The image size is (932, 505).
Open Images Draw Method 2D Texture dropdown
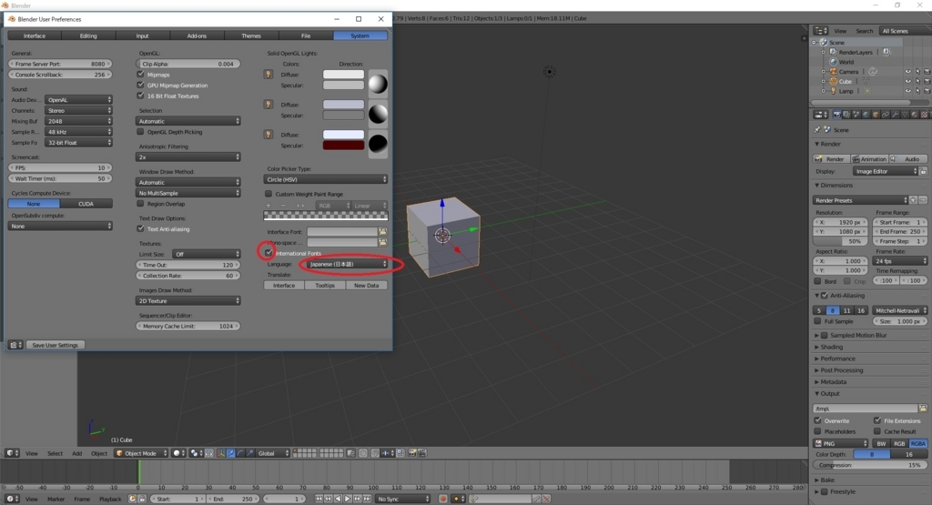point(187,300)
